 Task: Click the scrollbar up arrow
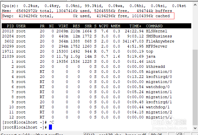(195, 5)
